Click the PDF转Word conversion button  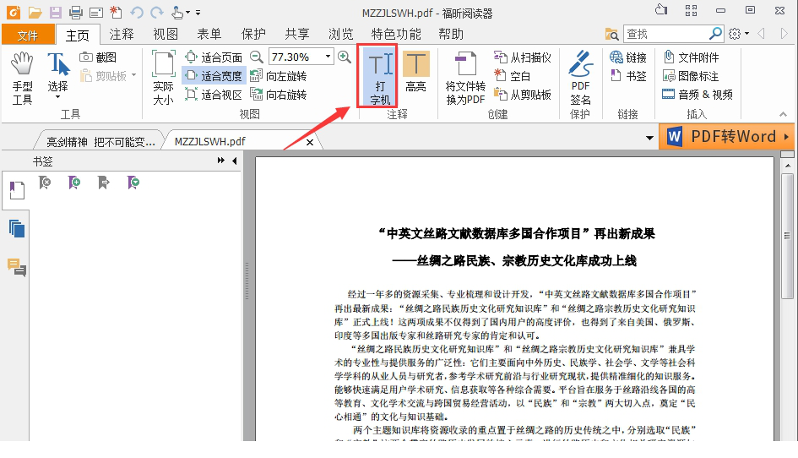[x=726, y=137]
